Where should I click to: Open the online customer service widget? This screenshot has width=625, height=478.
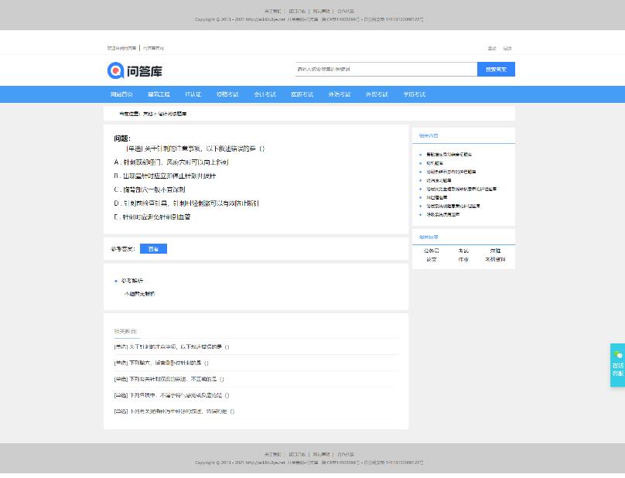(617, 365)
